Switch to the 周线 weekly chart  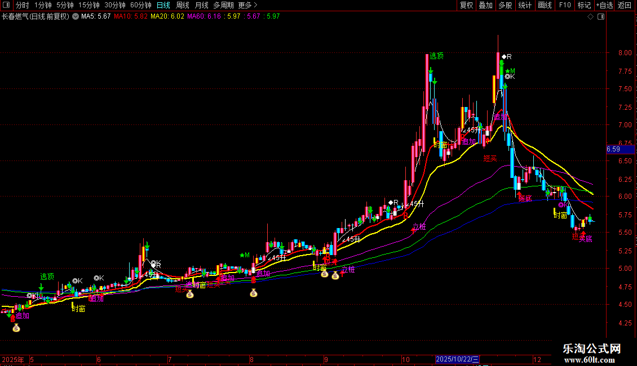click(x=183, y=5)
